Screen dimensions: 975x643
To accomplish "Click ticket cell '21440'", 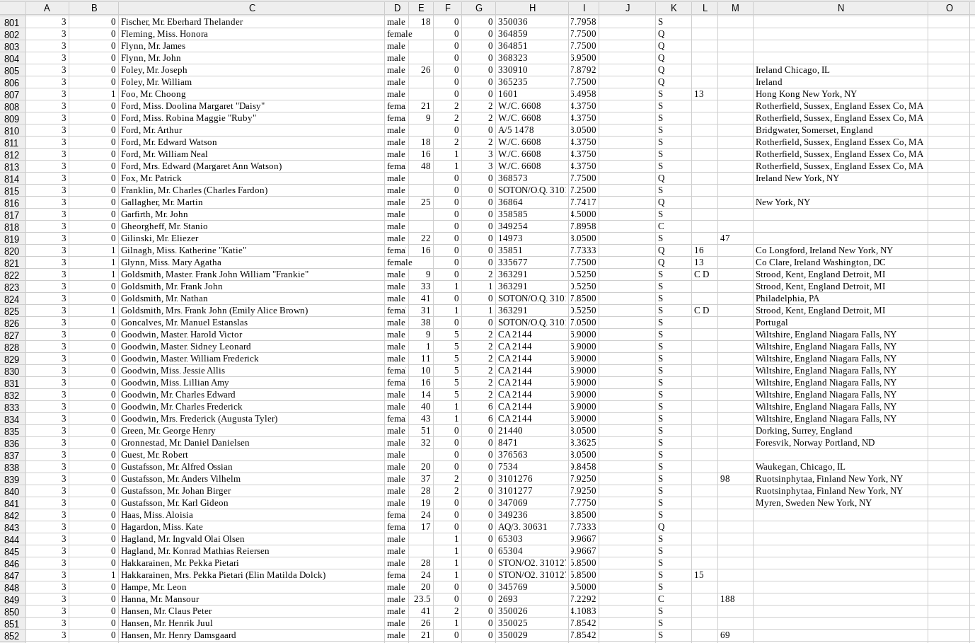I will point(532,431).
